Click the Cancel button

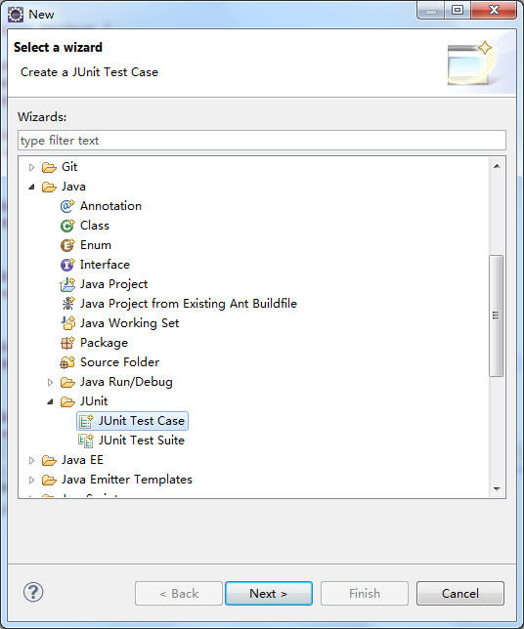[460, 593]
